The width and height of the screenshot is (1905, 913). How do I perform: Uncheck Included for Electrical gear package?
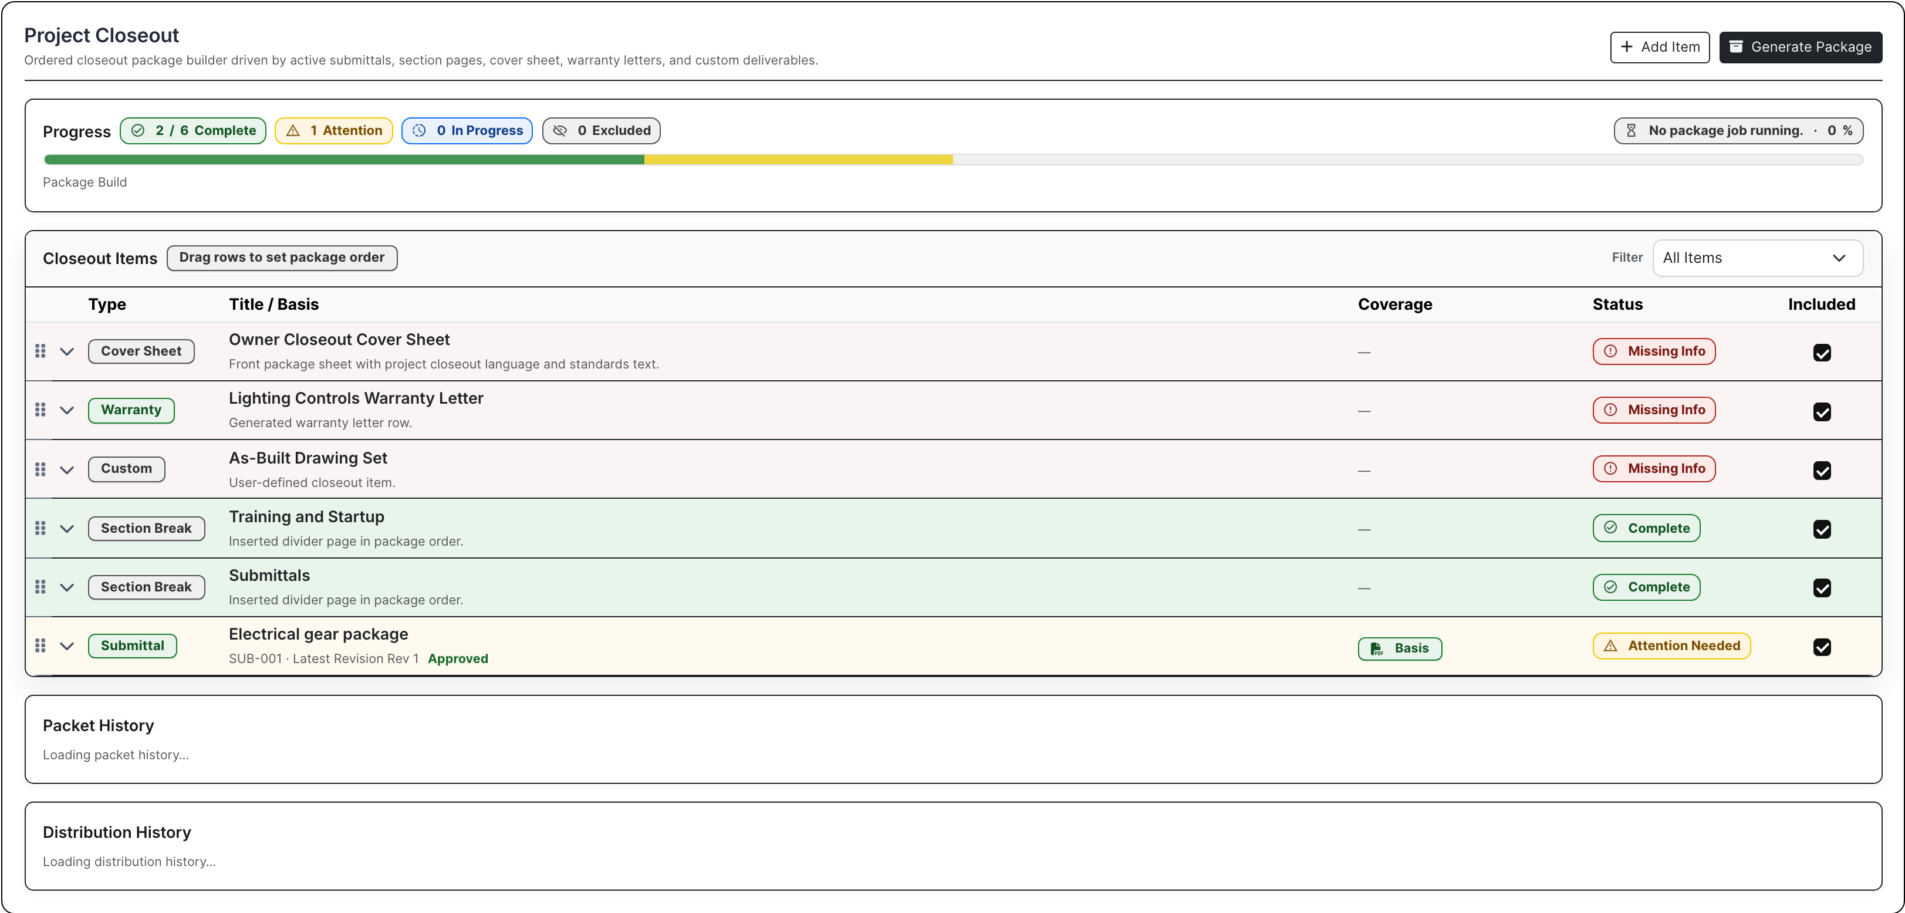click(x=1822, y=647)
